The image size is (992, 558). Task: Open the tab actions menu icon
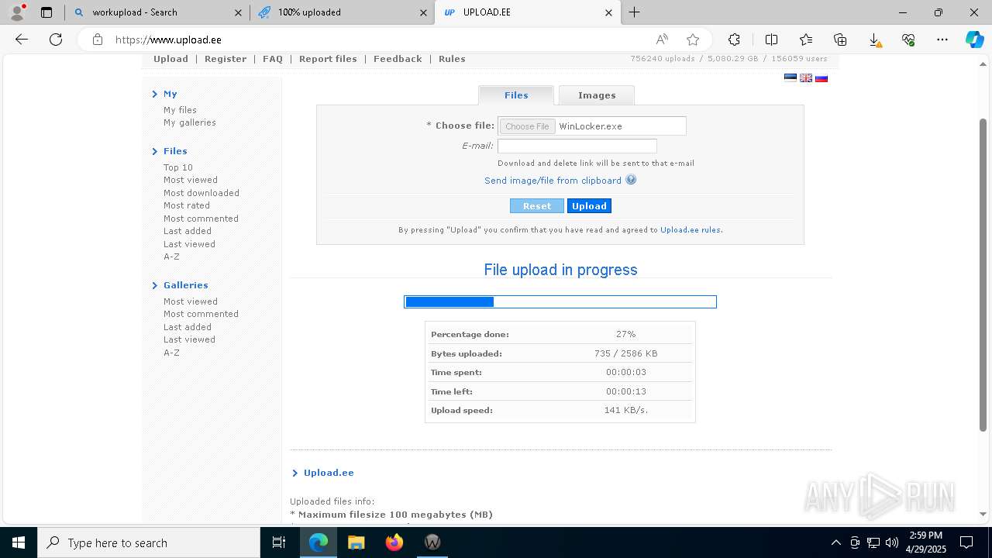coord(46,12)
